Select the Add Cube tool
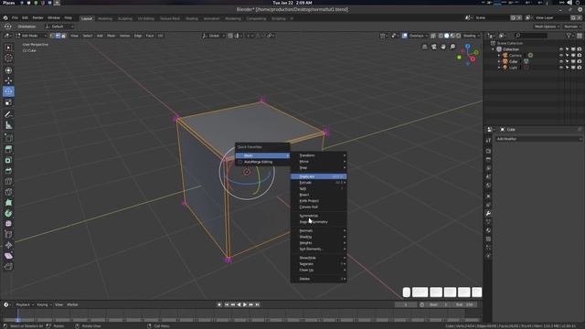The height and width of the screenshot is (329, 585). (8, 138)
